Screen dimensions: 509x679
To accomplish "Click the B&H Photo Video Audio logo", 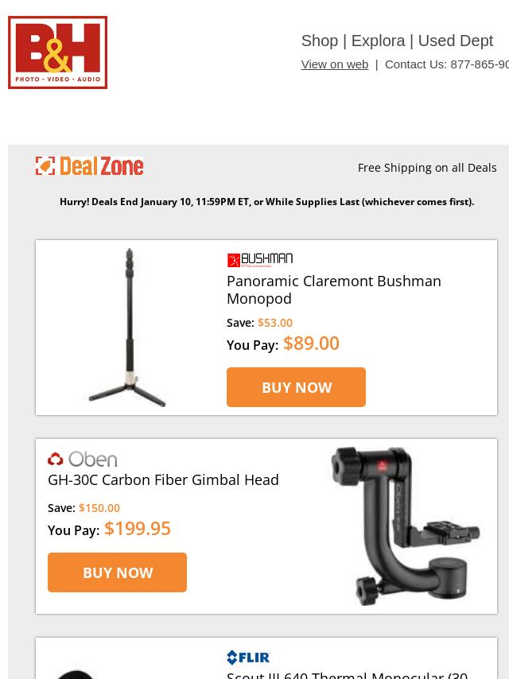I will (57, 52).
